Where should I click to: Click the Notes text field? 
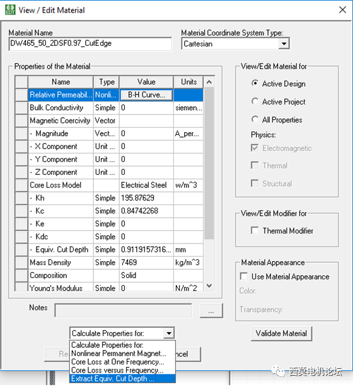click(124, 310)
